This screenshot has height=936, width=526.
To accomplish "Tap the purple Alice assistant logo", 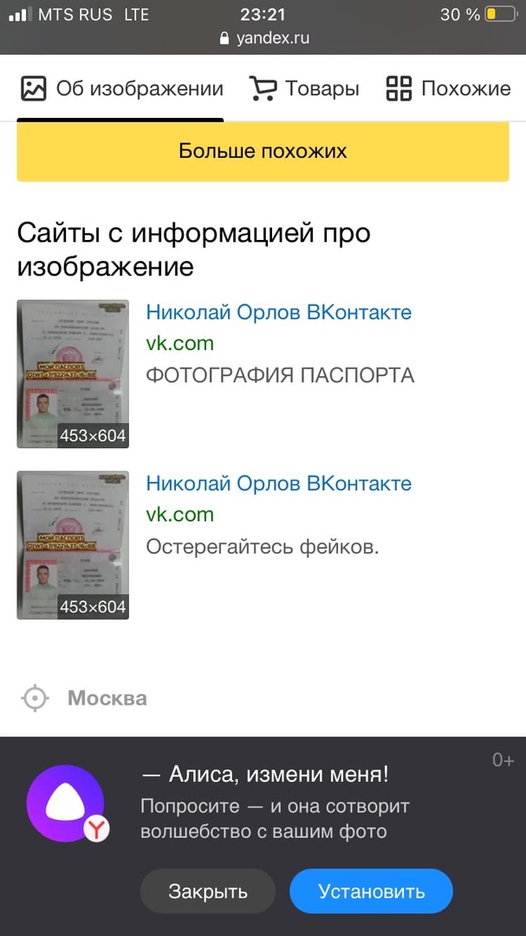I will pyautogui.click(x=66, y=803).
